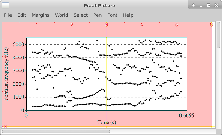The image size is (222, 135).
Task: Click the red ruler mark labeled 1
Action: coord(37,25)
